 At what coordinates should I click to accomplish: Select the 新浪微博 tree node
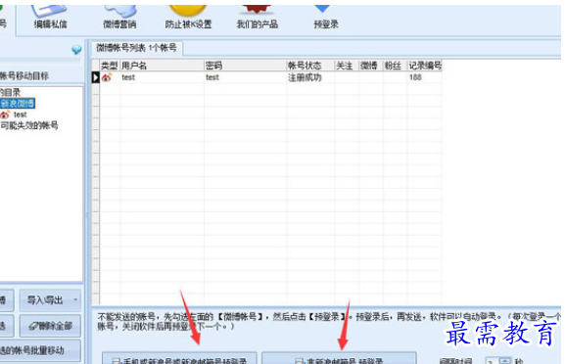tap(18, 104)
